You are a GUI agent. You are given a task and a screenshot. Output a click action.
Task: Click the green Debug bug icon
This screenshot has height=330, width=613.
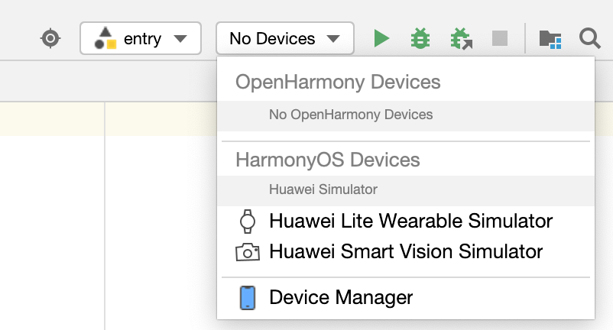(x=420, y=38)
